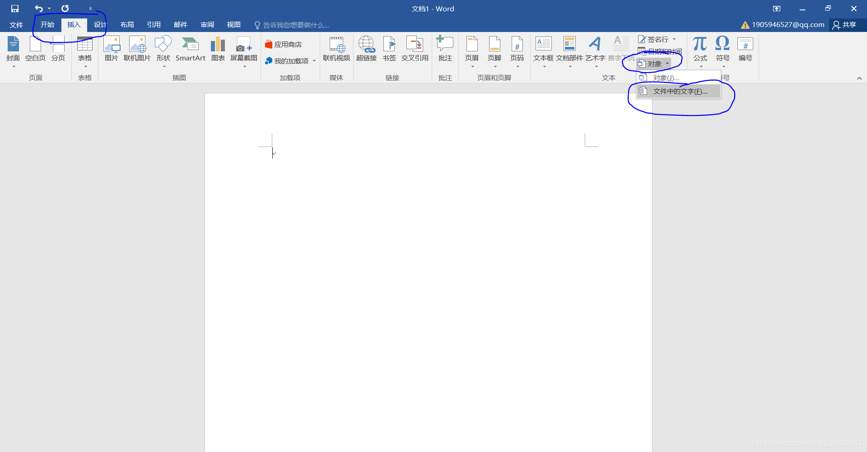The image size is (867, 452).
Task: Choose 对象(J)... from the object menu
Action: 679,78
